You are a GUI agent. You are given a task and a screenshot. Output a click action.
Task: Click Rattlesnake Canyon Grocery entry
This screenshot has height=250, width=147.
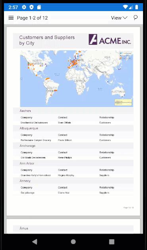[36, 140]
